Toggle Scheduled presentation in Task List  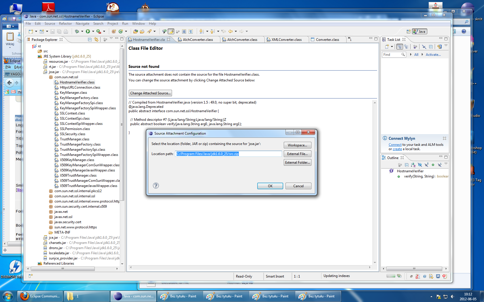(406, 47)
